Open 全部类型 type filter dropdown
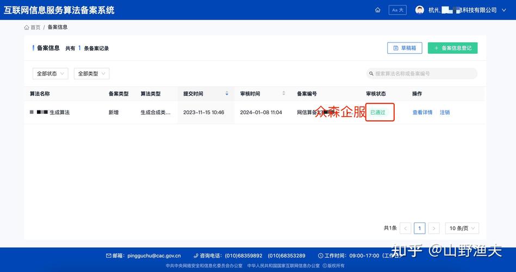516x272 pixels. point(91,73)
